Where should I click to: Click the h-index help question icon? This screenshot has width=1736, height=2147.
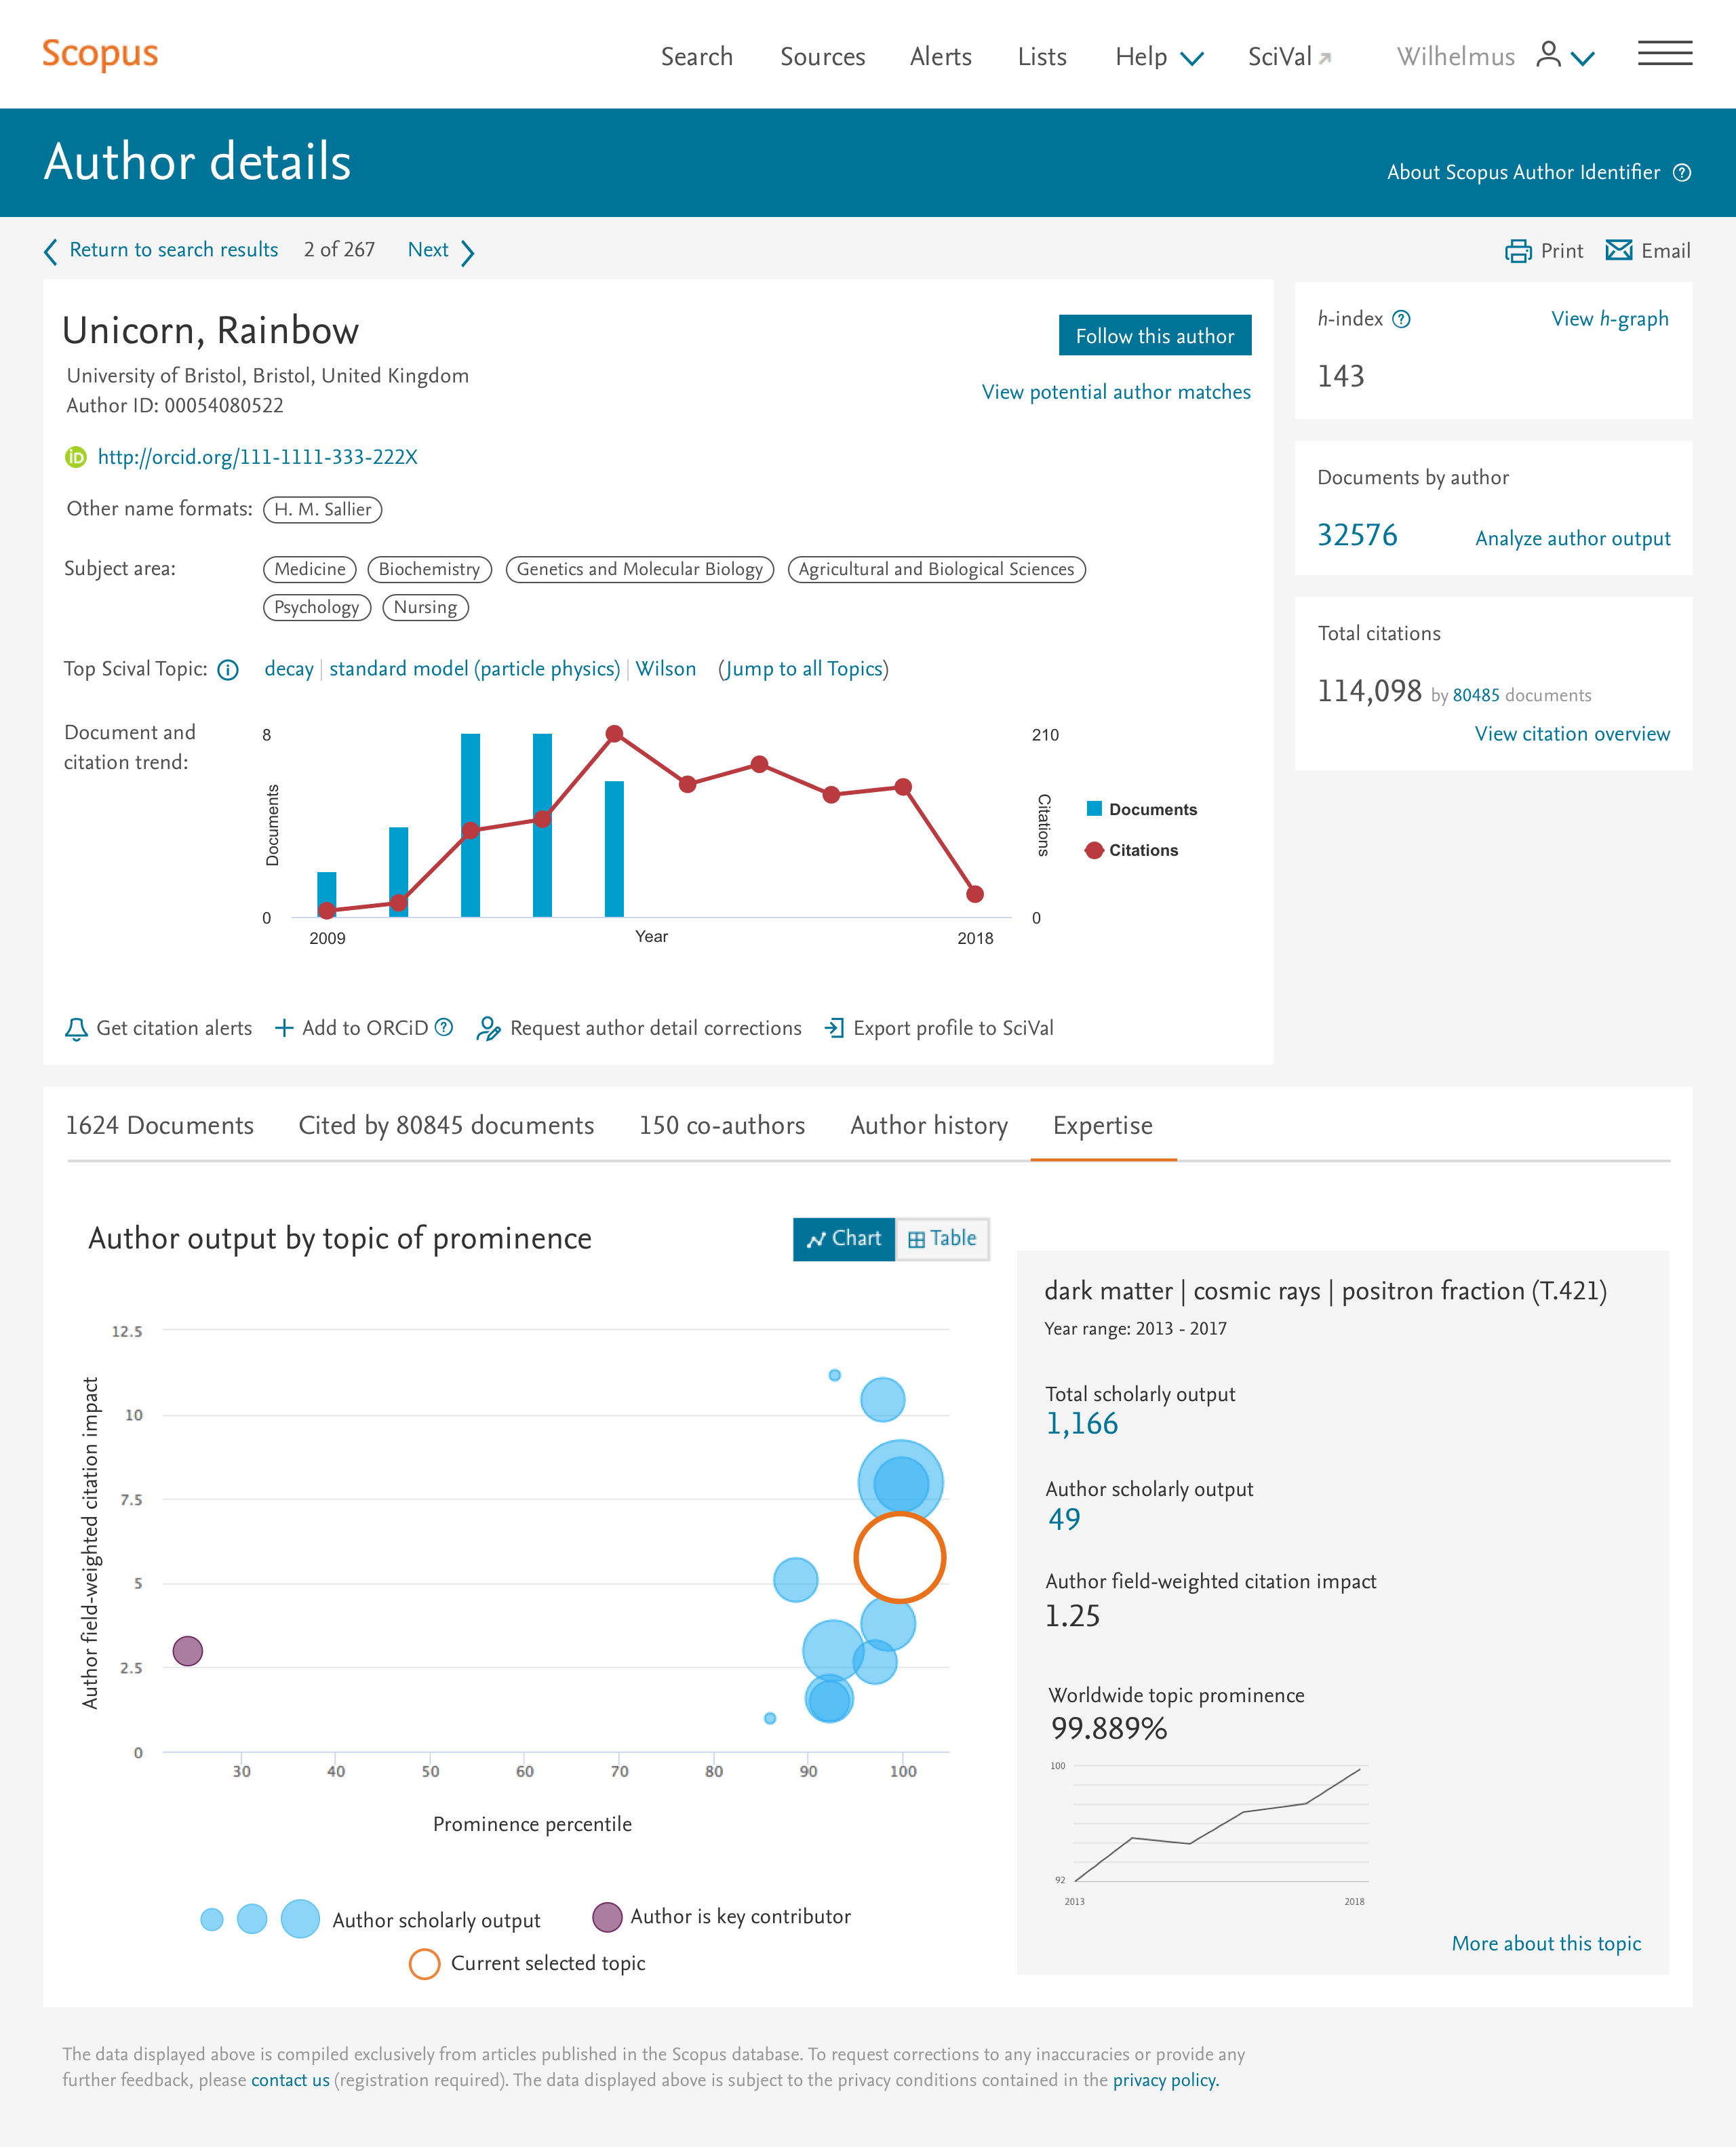[1401, 319]
